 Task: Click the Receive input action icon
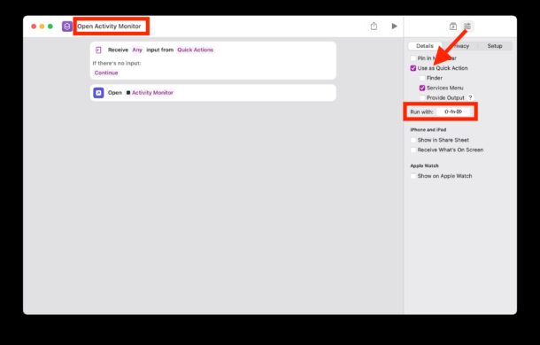pyautogui.click(x=98, y=50)
